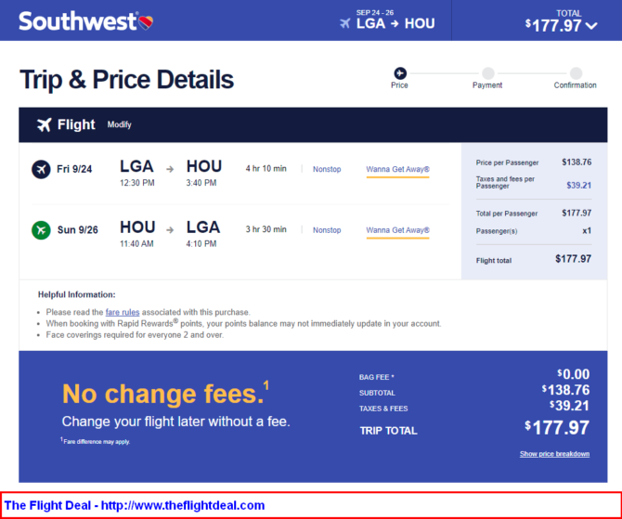Click the $39.21 taxes and fees per passenger link
Screen dimensions: 622x519
click(578, 186)
